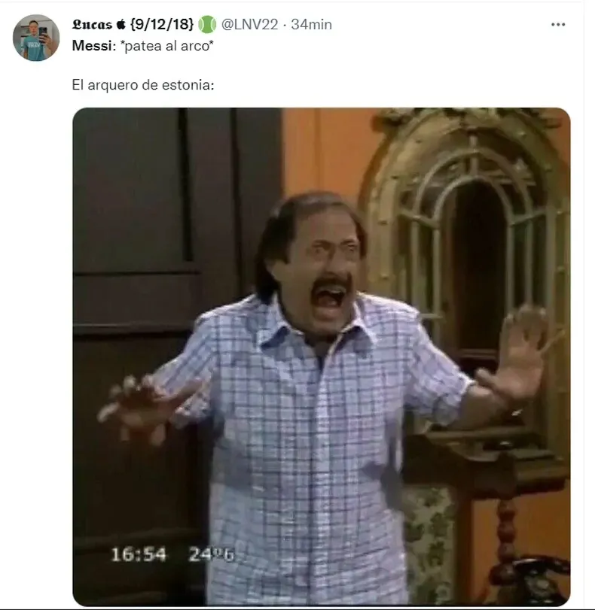
Task: Open the Lucas profile avatar photo
Action: point(36,38)
